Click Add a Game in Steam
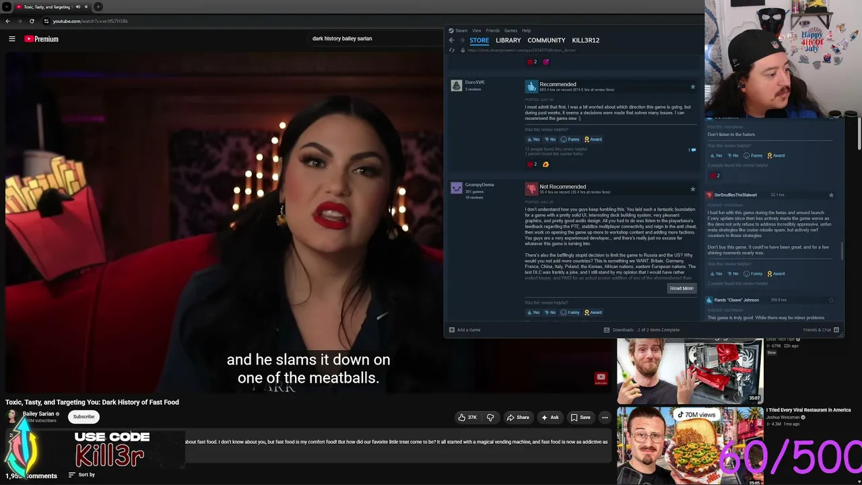Viewport: 862px width, 485px height. tap(465, 330)
